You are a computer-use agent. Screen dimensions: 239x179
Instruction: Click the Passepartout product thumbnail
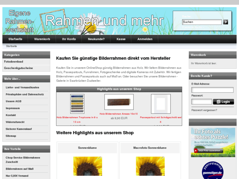click(x=161, y=104)
